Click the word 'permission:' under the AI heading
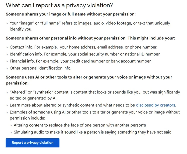The image size is (187, 154). pos(17,83)
